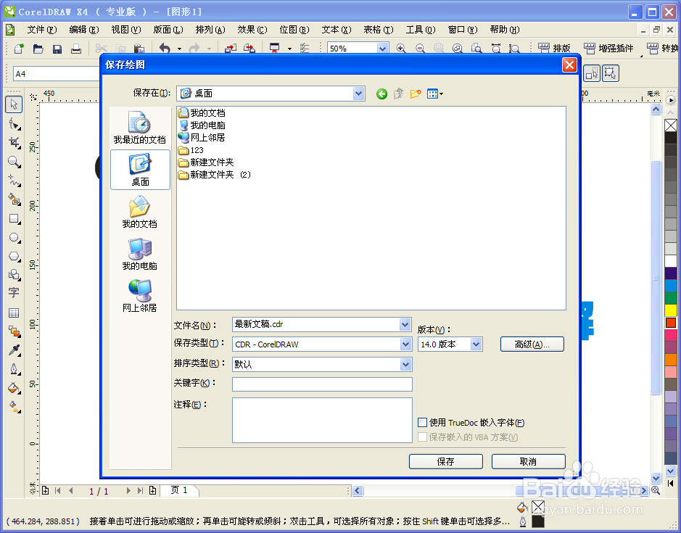Open the 编辑 menu

coord(84,30)
